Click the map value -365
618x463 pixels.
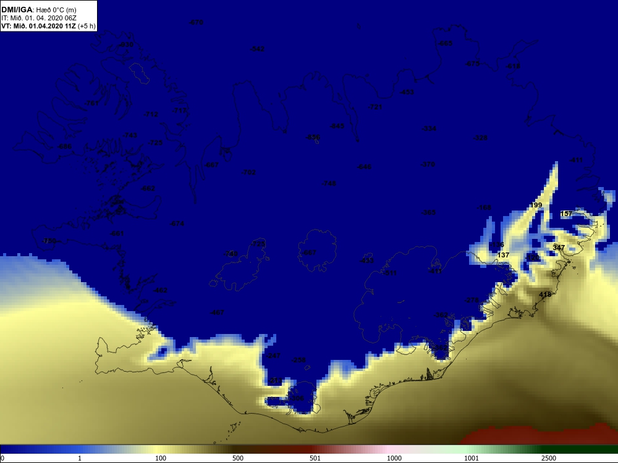tap(428, 212)
